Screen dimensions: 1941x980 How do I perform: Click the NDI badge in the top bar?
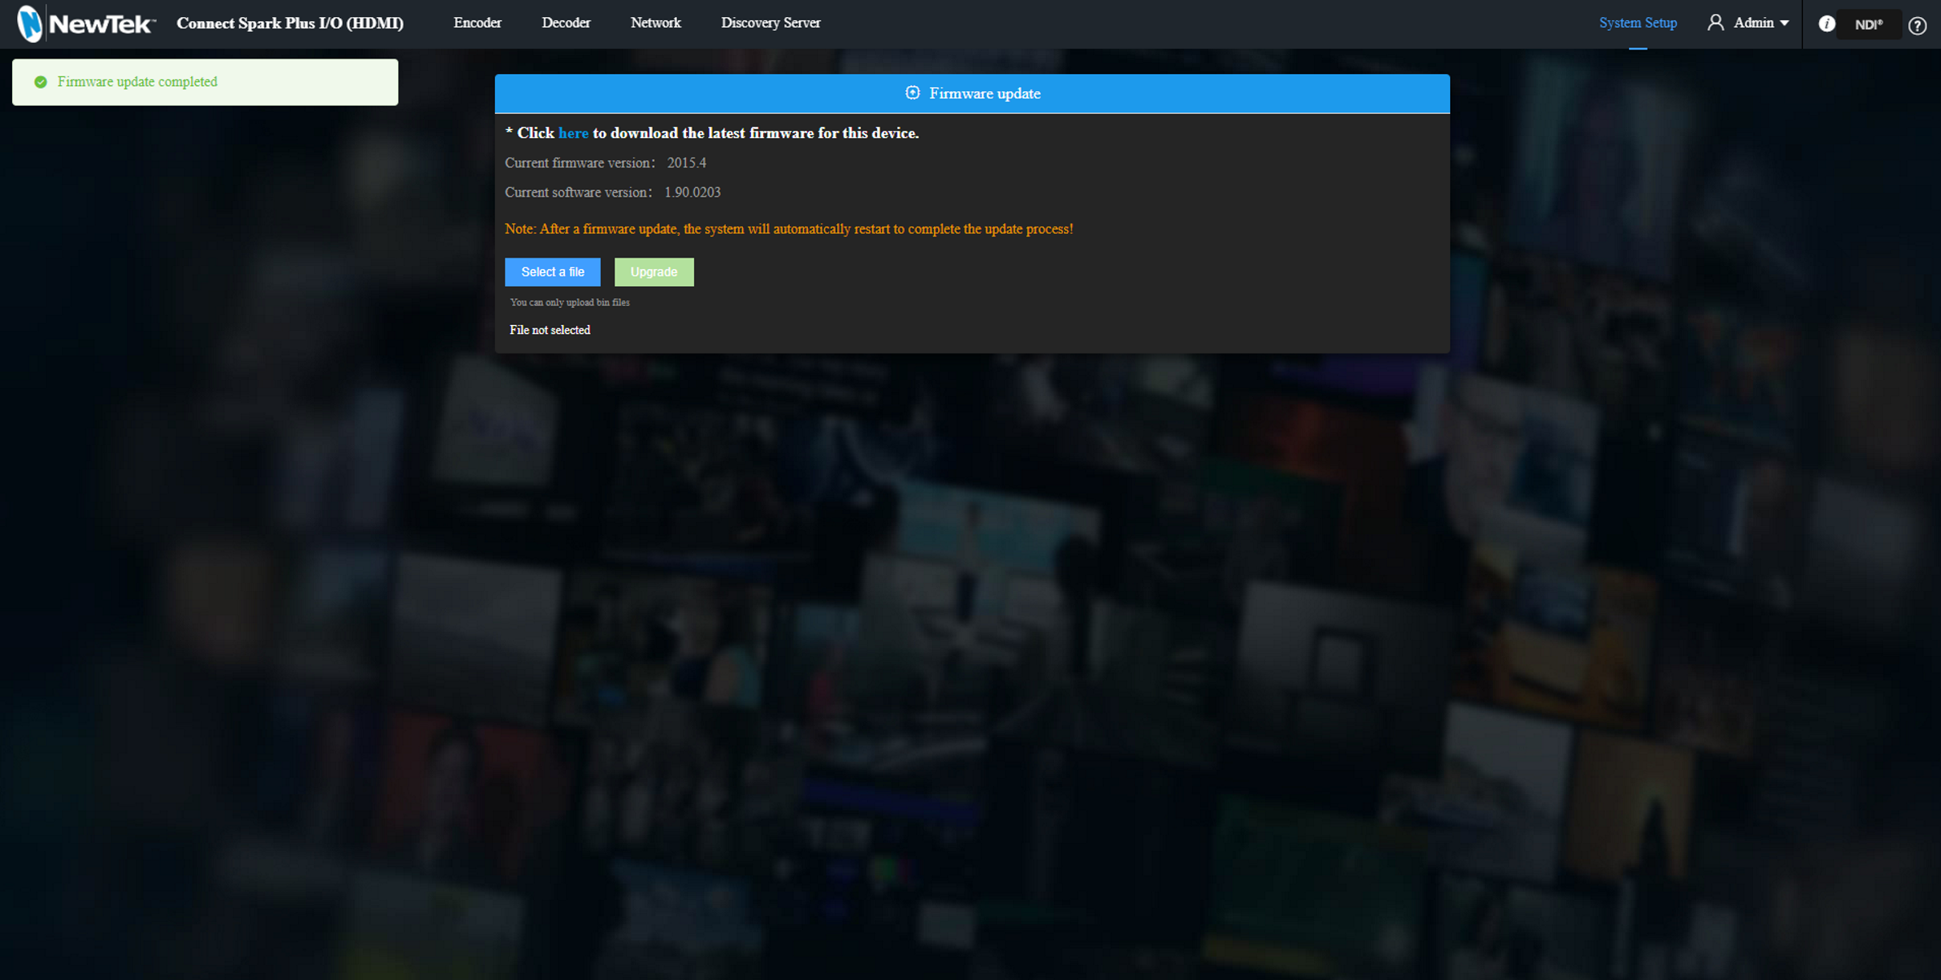point(1869,24)
